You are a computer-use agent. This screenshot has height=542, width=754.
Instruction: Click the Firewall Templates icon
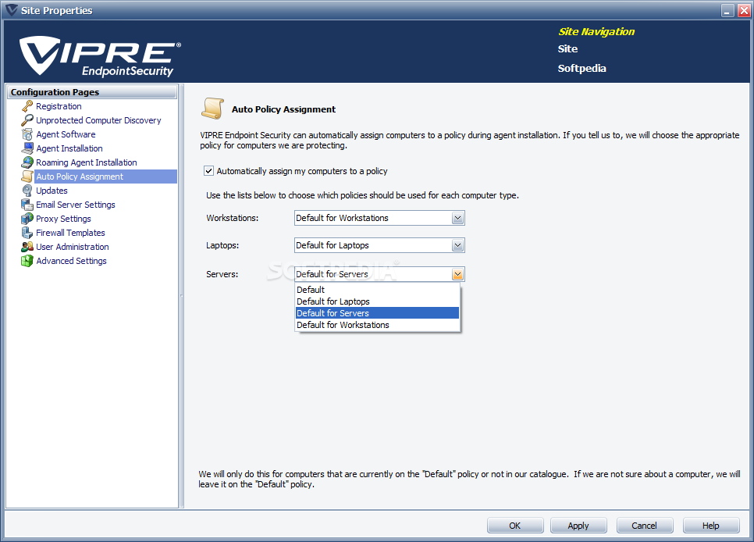(27, 233)
